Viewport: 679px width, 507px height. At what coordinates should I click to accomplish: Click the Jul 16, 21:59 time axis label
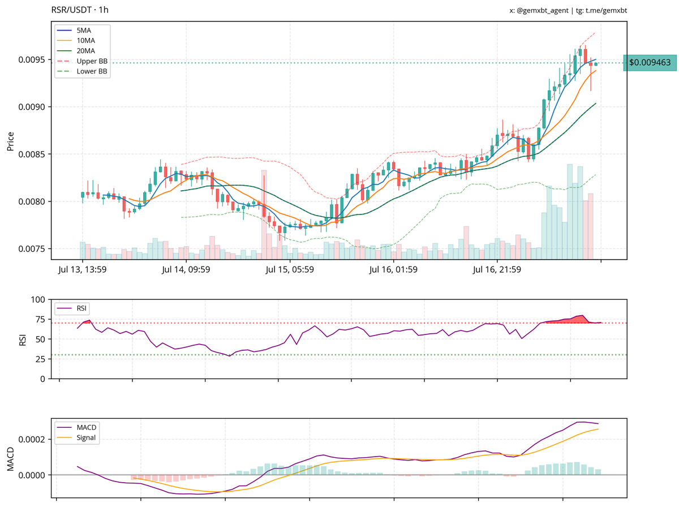[x=497, y=270]
